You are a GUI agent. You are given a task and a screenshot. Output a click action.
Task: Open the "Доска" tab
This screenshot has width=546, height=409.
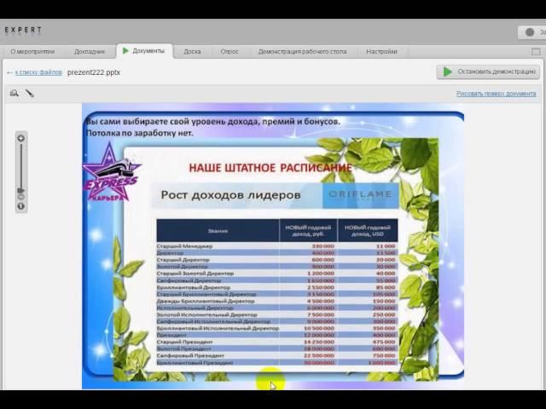pos(192,51)
